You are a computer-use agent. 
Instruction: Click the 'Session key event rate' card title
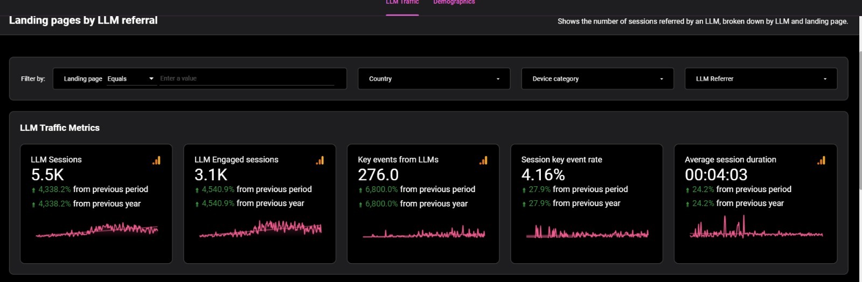point(561,160)
